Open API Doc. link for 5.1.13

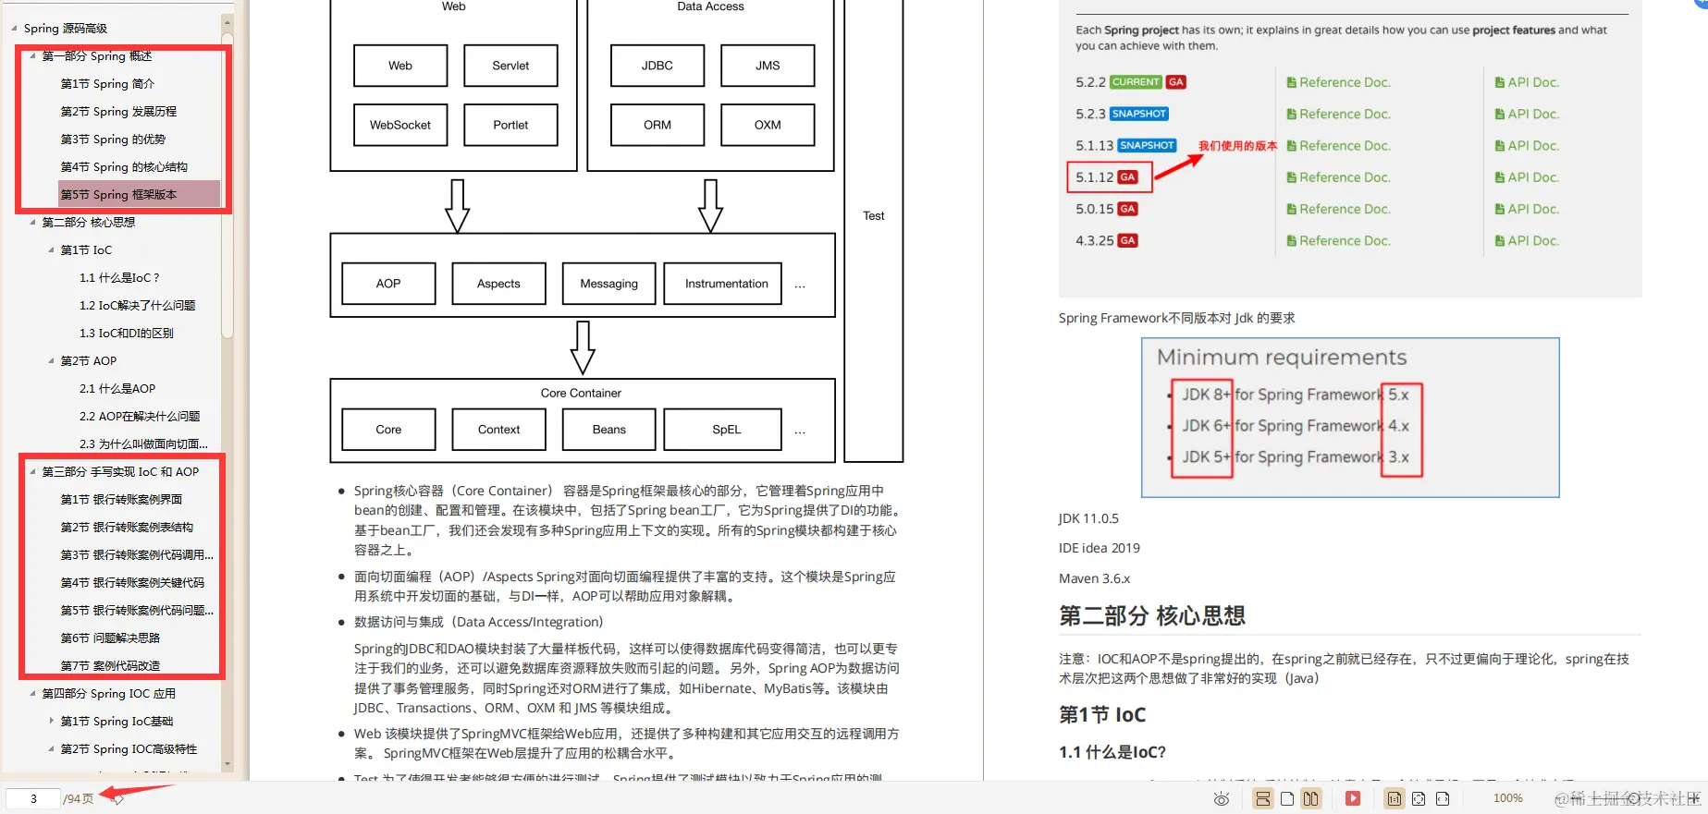[x=1527, y=146]
